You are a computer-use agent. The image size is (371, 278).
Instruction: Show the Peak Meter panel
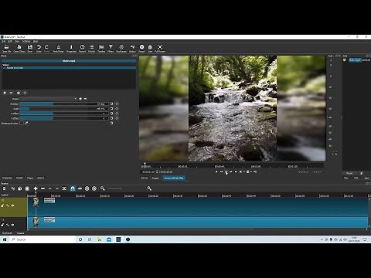[58, 48]
